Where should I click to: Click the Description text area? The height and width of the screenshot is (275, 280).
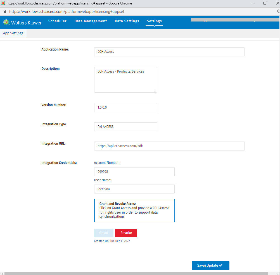point(125,80)
